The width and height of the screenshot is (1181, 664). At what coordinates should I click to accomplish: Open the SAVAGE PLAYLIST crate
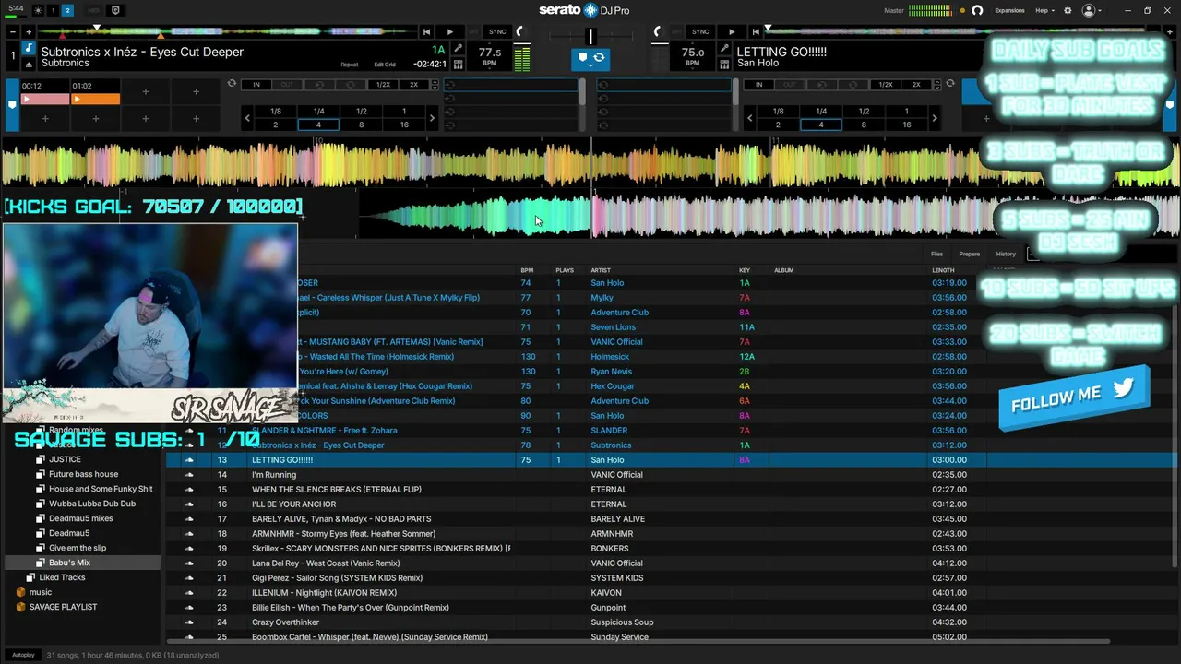coord(63,607)
